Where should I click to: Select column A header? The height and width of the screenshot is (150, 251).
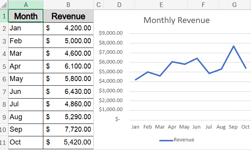(26, 5)
